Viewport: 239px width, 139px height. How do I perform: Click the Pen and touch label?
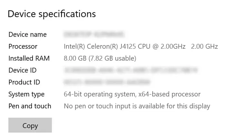click(30, 106)
